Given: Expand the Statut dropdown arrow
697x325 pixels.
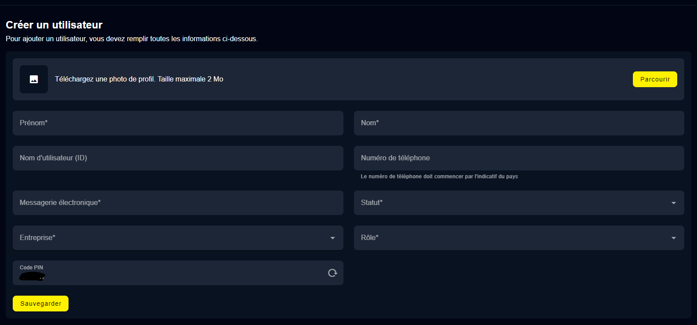Looking at the screenshot, I should click(673, 203).
